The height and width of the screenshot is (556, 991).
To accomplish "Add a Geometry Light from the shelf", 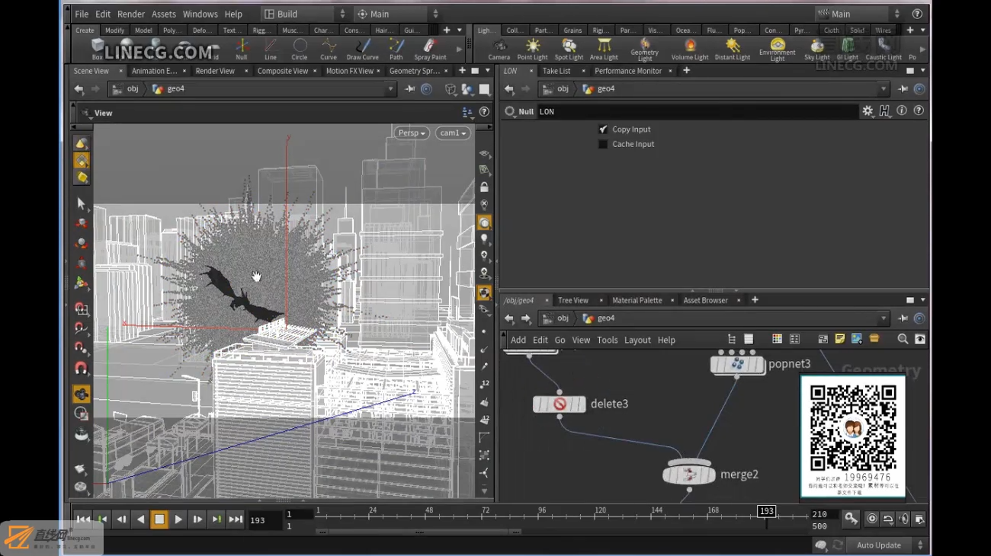I will pyautogui.click(x=645, y=50).
